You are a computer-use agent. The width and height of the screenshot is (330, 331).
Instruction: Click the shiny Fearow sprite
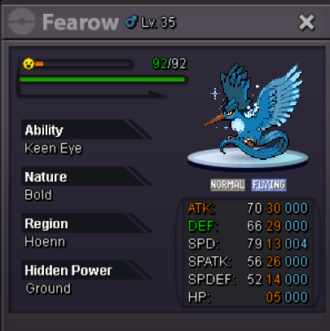(253, 111)
